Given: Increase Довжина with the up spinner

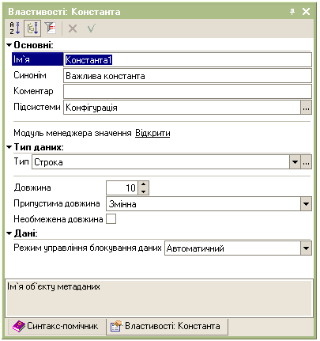Looking at the screenshot, I should (143, 184).
